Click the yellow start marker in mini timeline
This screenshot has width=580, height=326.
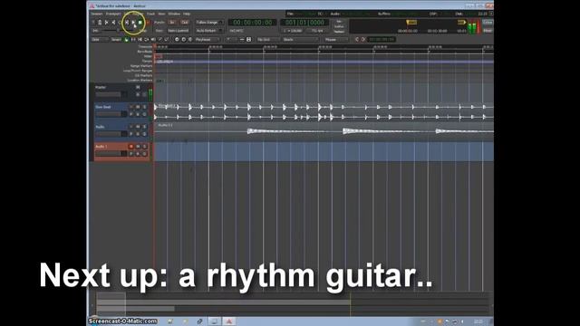[411, 23]
